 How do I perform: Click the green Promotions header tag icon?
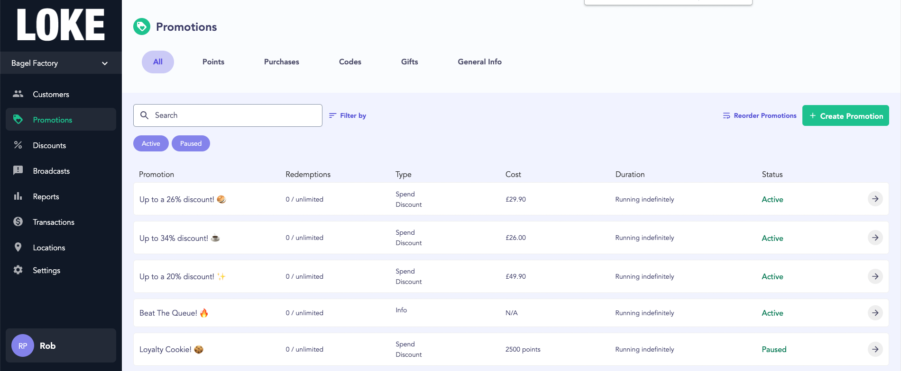coord(142,26)
